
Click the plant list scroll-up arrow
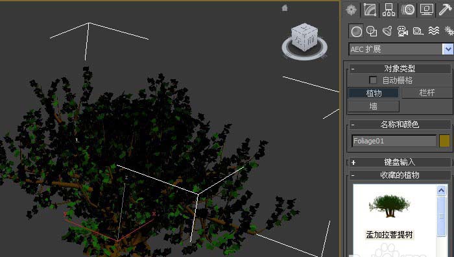point(441,190)
